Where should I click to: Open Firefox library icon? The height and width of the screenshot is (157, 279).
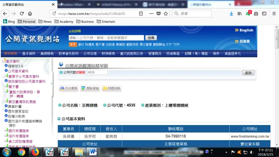(239, 14)
